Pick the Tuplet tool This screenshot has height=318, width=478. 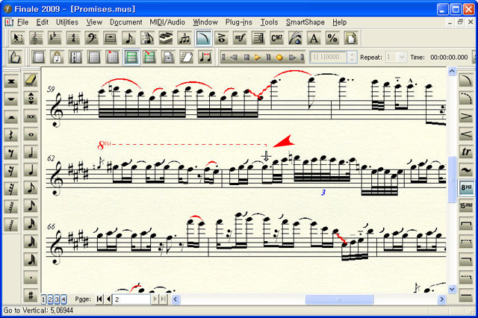(x=184, y=38)
